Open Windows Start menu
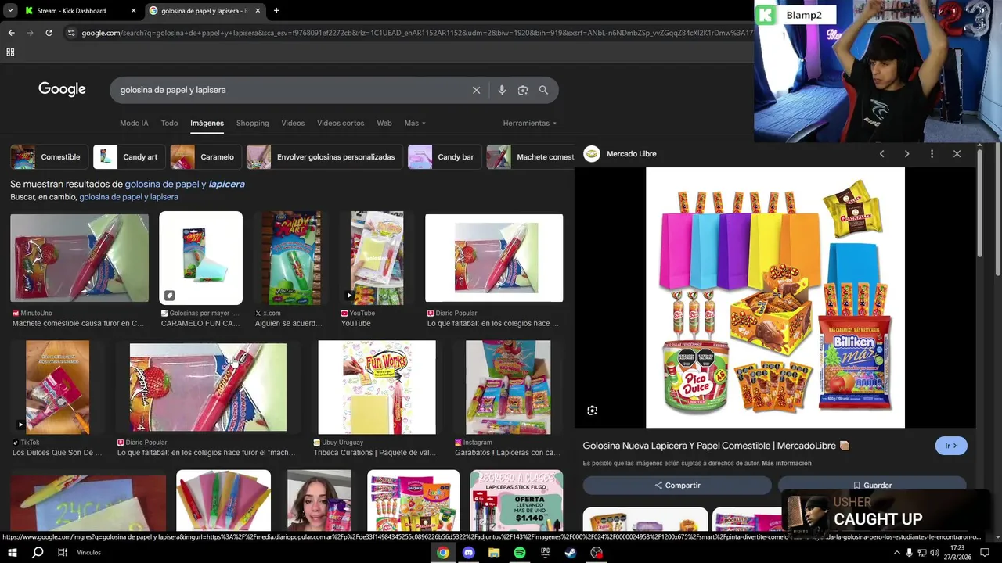The height and width of the screenshot is (563, 1002). [x=12, y=552]
